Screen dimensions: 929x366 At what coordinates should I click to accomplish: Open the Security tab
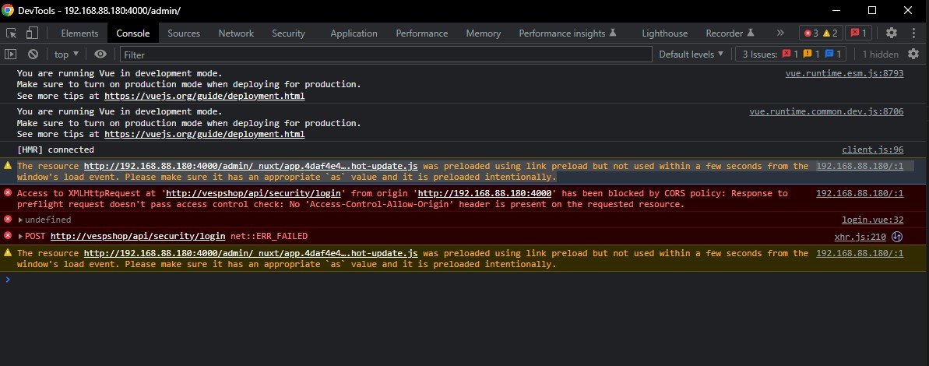[x=289, y=33]
